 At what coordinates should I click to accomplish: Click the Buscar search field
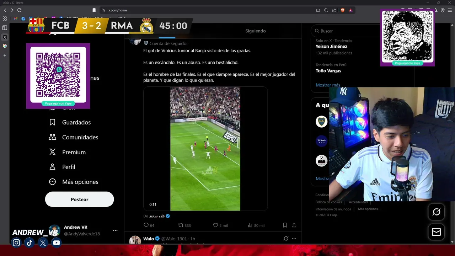(345, 31)
